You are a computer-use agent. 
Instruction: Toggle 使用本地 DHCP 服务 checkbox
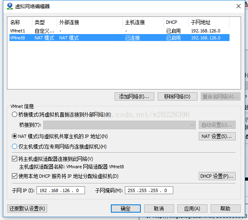14,176
